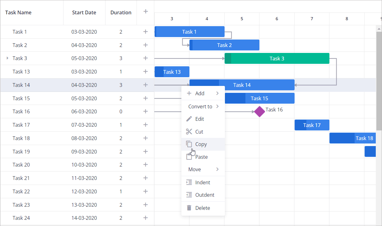Click the scissors Cut icon
The height and width of the screenshot is (226, 382).
pyautogui.click(x=189, y=132)
